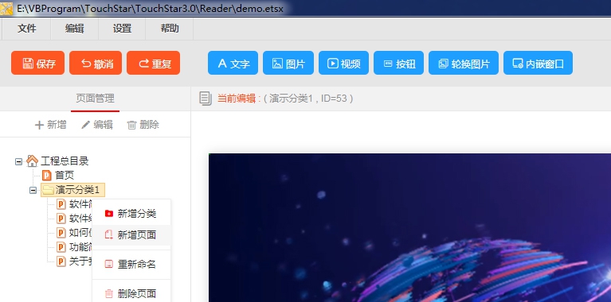The image size is (611, 302).
Task: Open the 文件 menu
Action: [27, 29]
